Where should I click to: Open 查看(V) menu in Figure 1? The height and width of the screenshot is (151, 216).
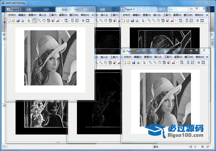[x=32, y=15]
